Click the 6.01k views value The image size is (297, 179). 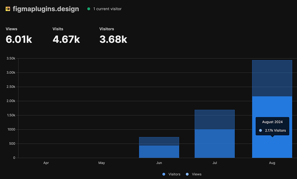click(19, 39)
